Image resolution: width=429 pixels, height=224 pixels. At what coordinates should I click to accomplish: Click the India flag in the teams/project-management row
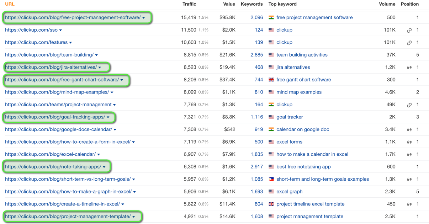[x=271, y=105]
